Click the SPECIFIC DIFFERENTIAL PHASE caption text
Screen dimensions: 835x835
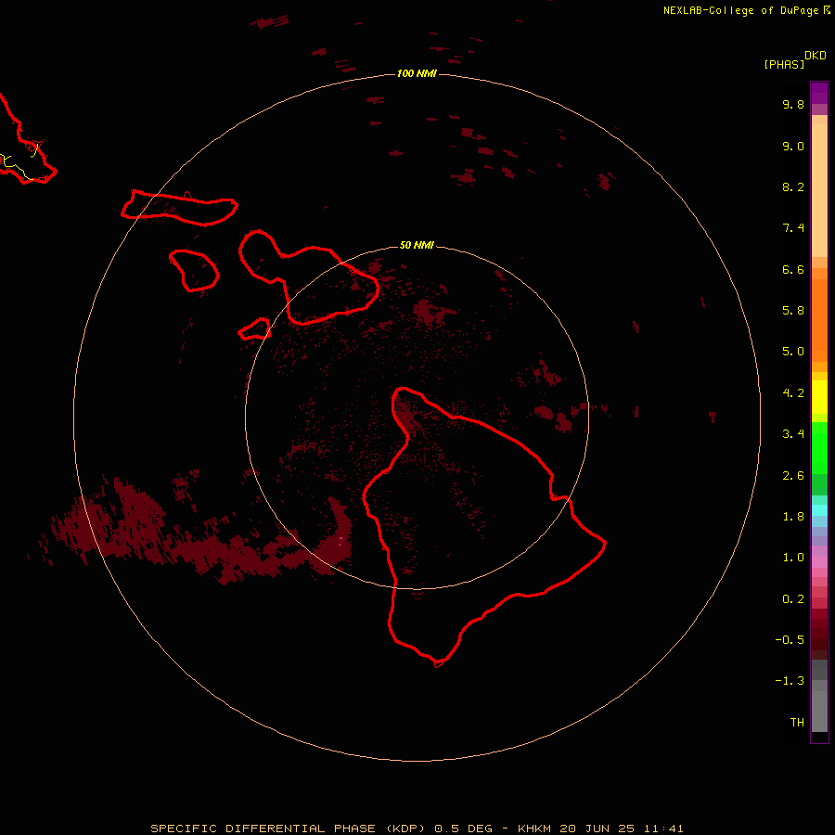tap(263, 829)
